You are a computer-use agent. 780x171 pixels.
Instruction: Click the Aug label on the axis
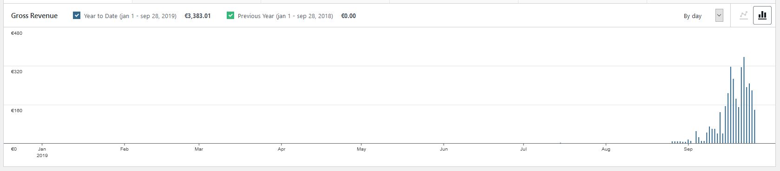[606, 149]
